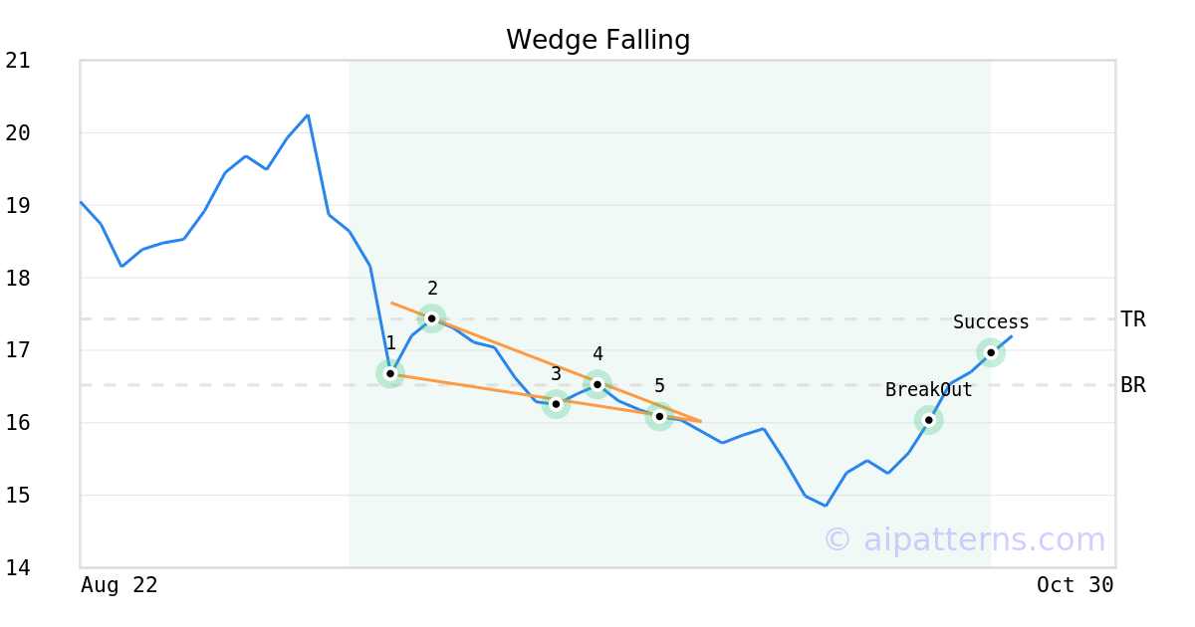Click the BreakOut point marker dot
The width and height of the screenshot is (1195, 627).
click(929, 420)
